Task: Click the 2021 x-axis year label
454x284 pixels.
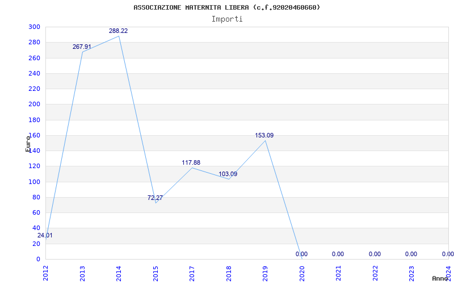Action: click(x=339, y=273)
